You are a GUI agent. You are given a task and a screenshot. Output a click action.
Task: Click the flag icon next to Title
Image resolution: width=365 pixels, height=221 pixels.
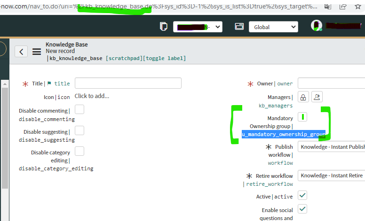tap(49, 84)
